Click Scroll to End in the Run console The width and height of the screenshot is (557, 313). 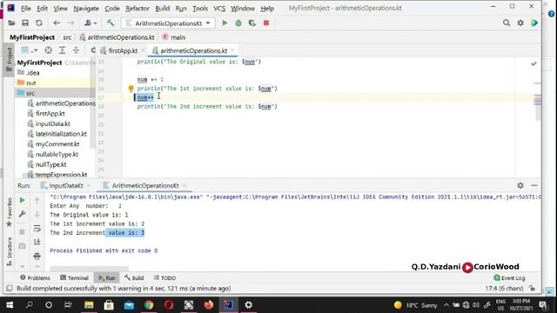coord(37,242)
